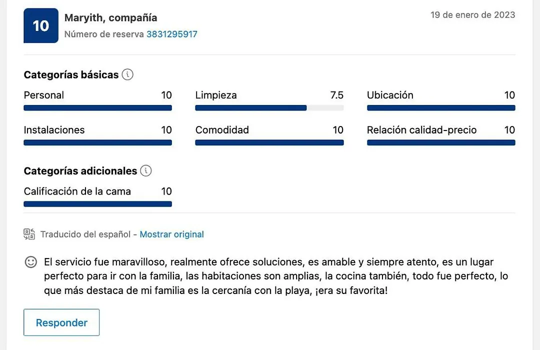This screenshot has height=350, width=540.
Task: Click the Responder button
Action: [61, 322]
